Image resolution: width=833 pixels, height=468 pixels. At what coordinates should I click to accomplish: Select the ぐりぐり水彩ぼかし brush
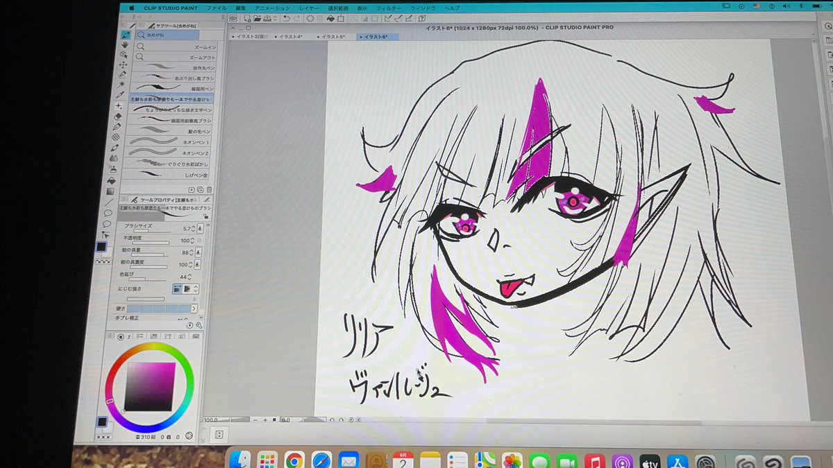pyautogui.click(x=168, y=164)
